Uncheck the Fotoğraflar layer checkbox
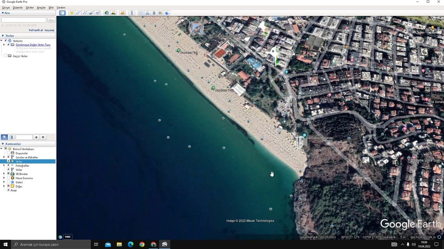The width and height of the screenshot is (444, 249). pos(8,166)
